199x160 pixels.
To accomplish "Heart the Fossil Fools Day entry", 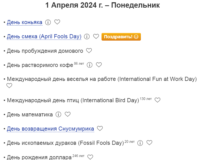I will [x=150, y=143].
